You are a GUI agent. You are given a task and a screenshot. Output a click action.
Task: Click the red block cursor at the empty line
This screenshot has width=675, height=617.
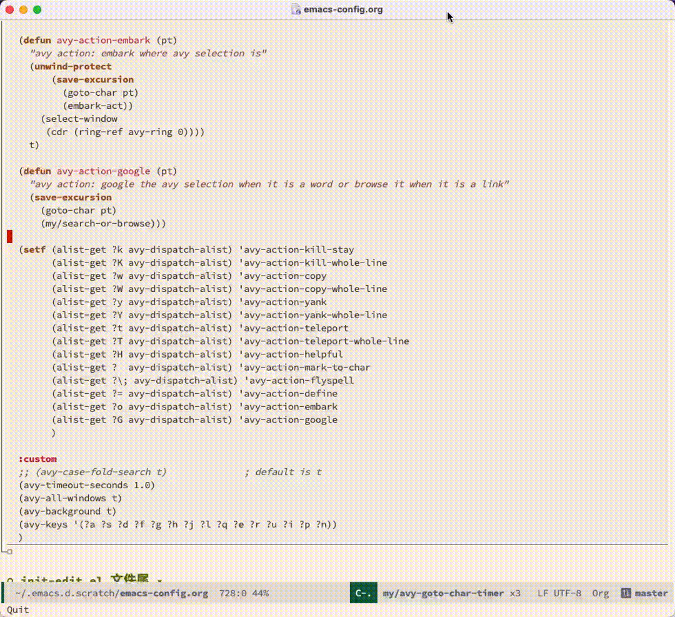click(x=9, y=236)
